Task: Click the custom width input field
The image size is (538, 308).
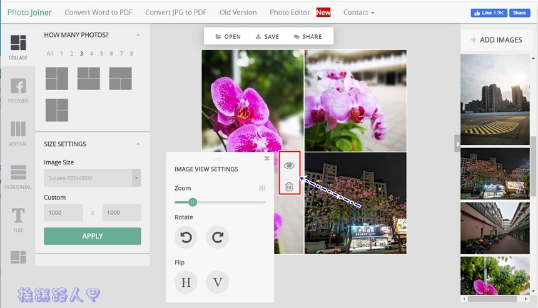Action: point(63,213)
